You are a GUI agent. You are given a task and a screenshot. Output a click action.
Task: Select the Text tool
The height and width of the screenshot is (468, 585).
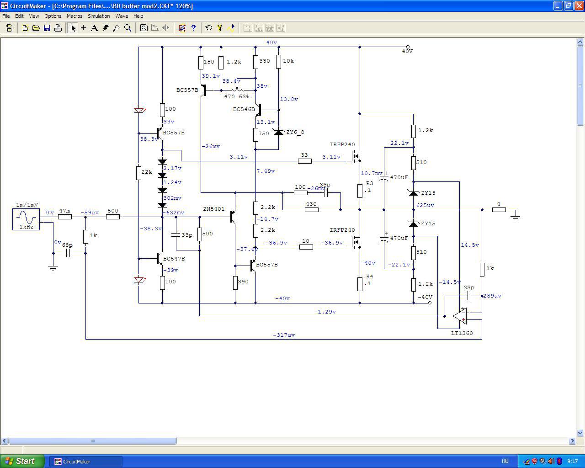click(94, 28)
